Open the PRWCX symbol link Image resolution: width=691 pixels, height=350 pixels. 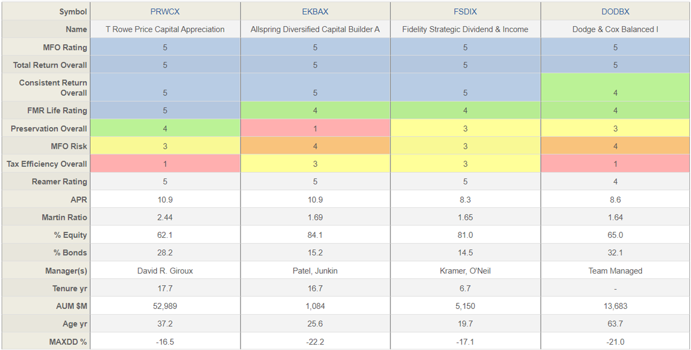(165, 12)
